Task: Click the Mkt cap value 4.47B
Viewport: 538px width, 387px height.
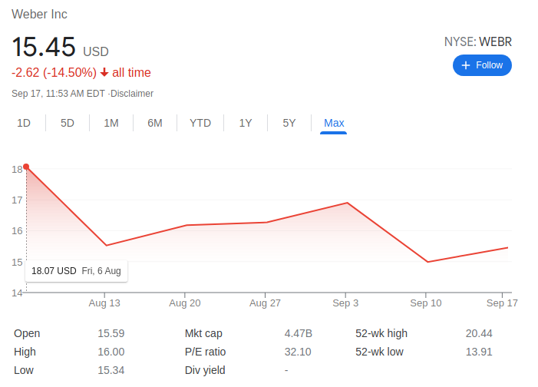Action: click(299, 333)
